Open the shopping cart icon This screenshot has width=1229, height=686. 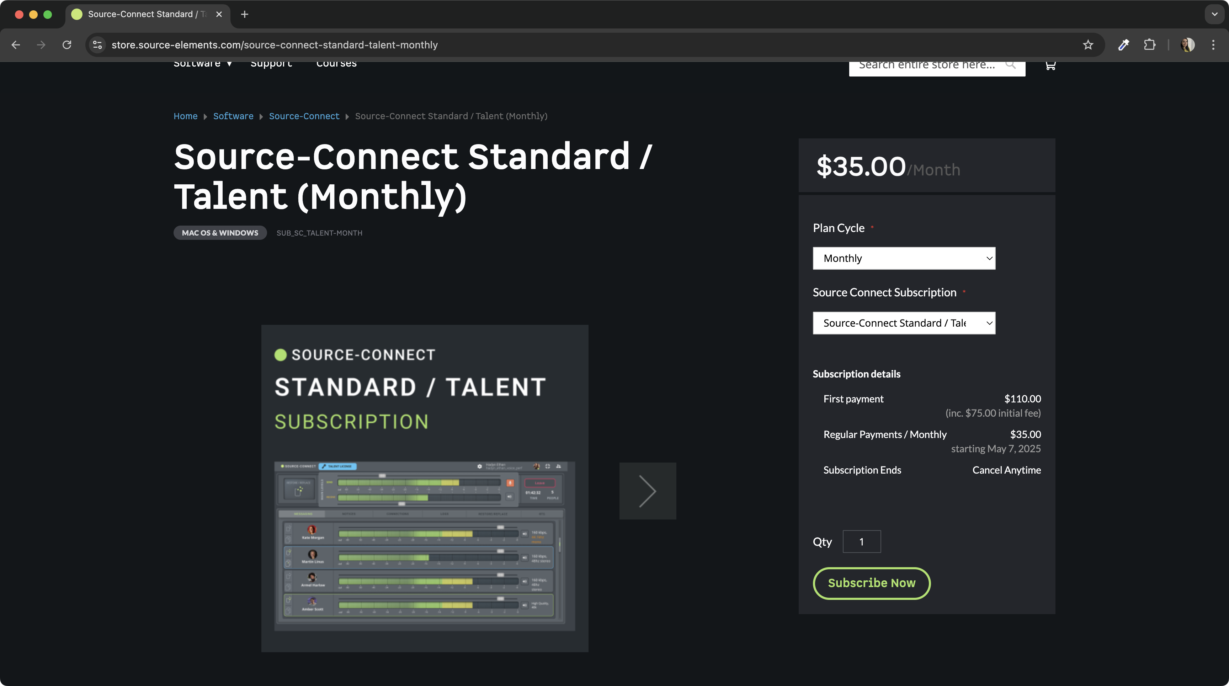1050,65
